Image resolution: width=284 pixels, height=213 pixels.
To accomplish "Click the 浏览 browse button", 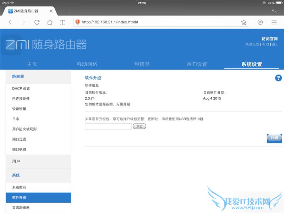I will [139, 126].
